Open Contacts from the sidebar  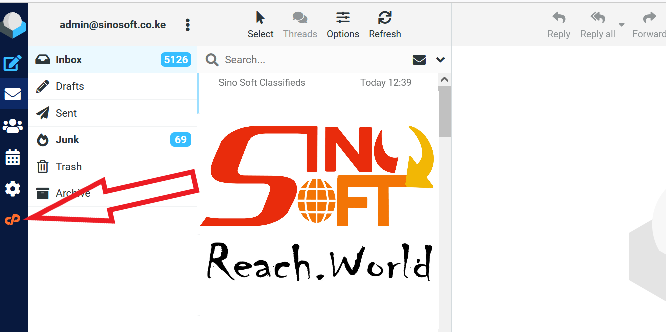[x=13, y=125]
